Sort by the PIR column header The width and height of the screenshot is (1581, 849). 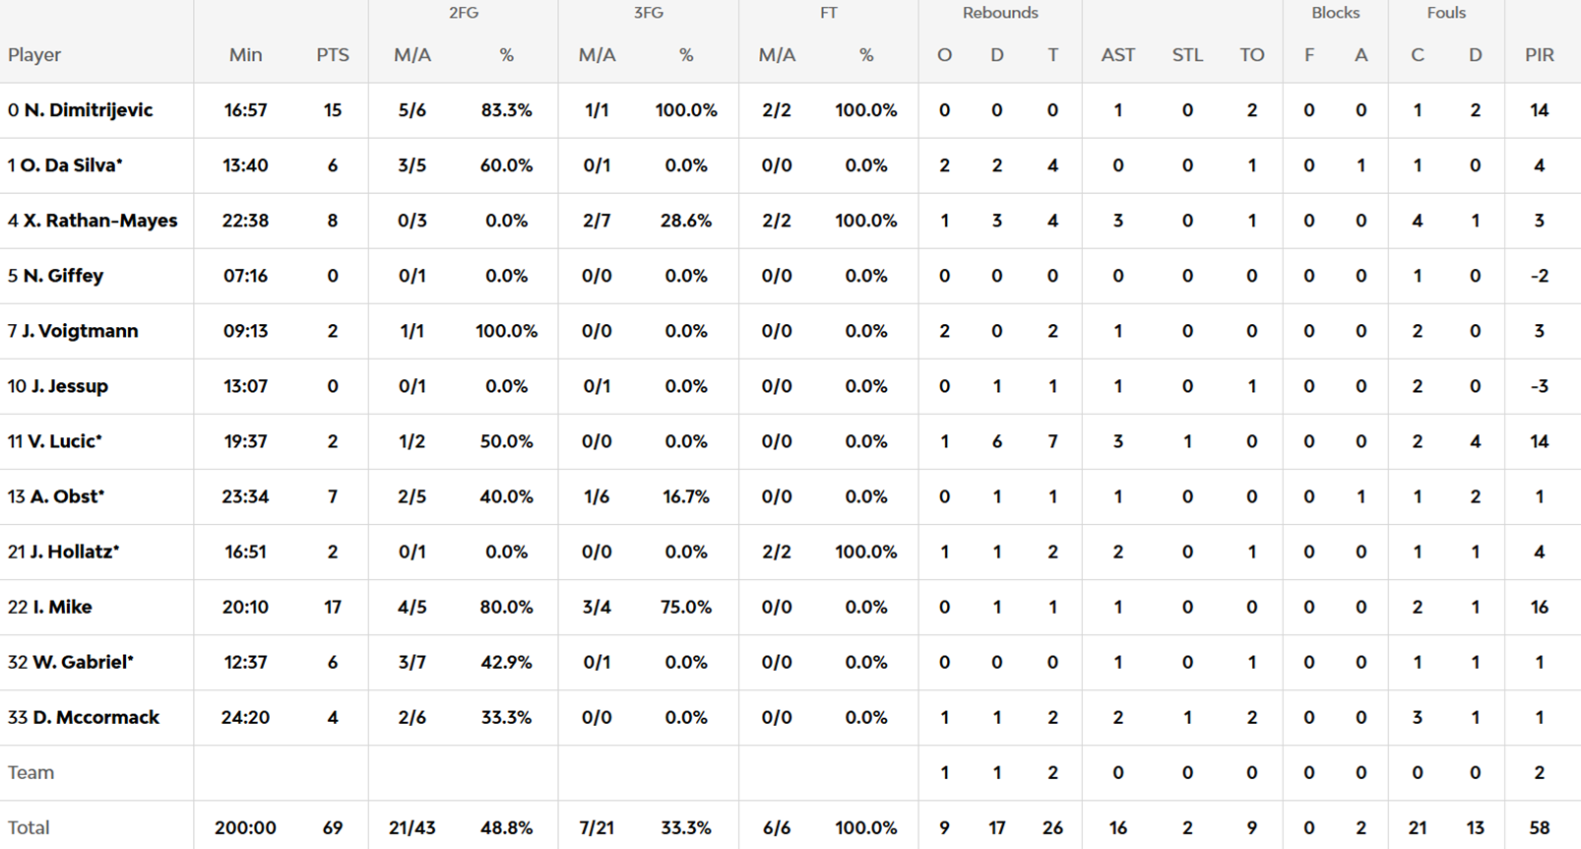(x=1540, y=55)
